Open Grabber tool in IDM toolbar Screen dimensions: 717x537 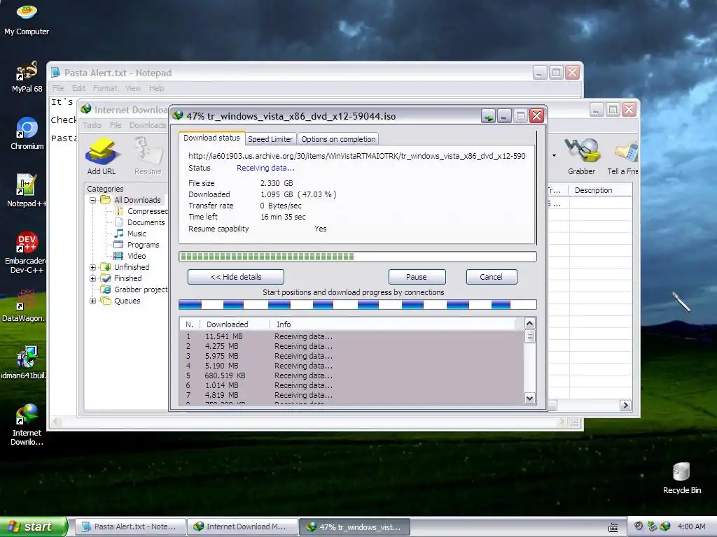pyautogui.click(x=582, y=157)
